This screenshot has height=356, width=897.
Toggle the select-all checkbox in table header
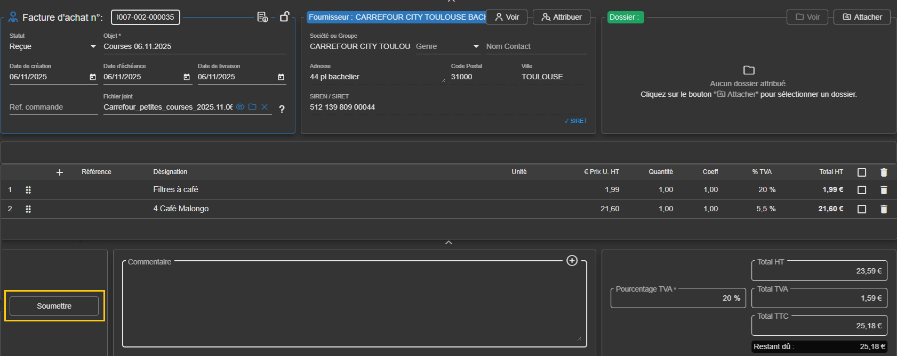861,172
